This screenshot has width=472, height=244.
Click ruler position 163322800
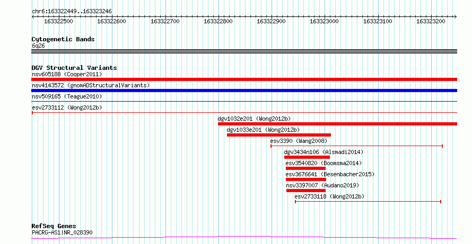218,21
